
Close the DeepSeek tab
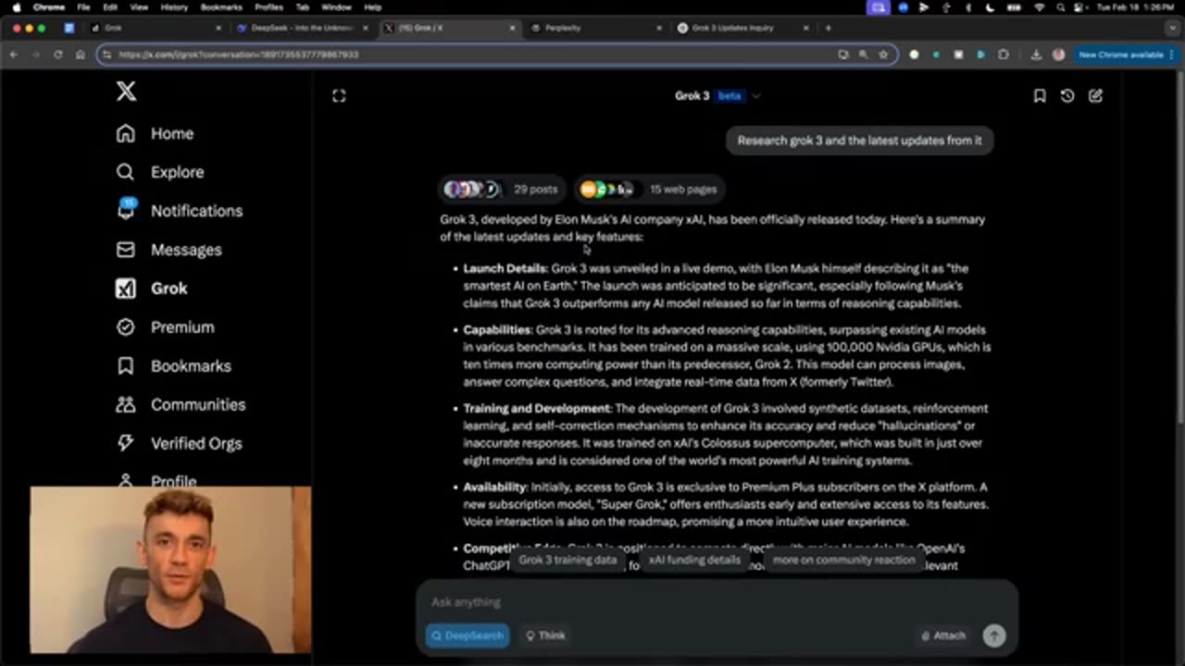[365, 28]
